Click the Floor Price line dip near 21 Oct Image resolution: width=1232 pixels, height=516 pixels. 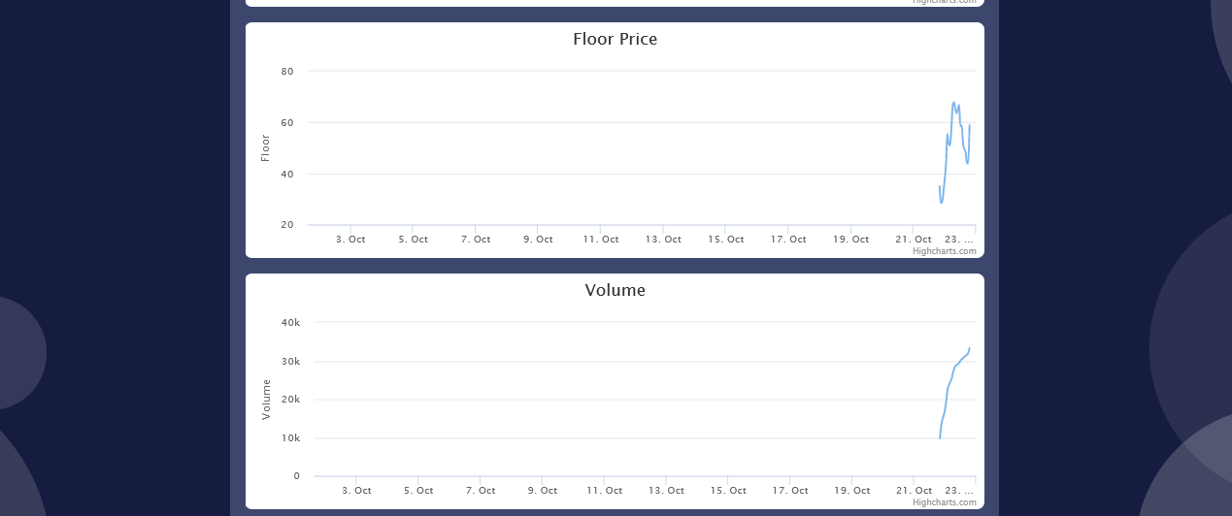click(941, 202)
